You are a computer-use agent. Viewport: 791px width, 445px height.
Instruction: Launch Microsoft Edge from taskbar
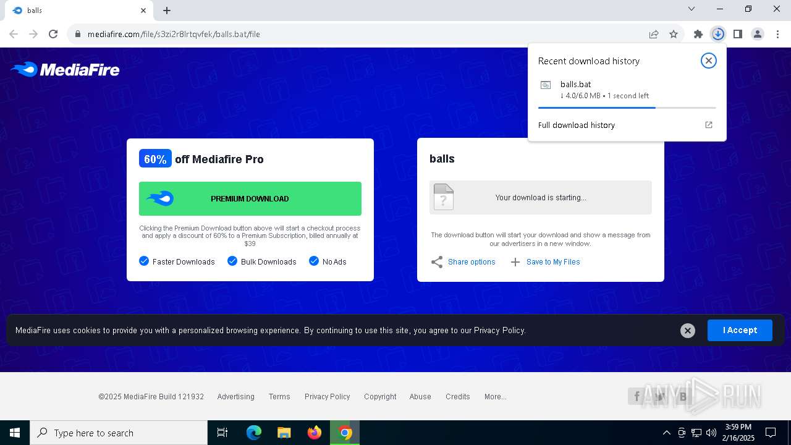click(x=254, y=433)
